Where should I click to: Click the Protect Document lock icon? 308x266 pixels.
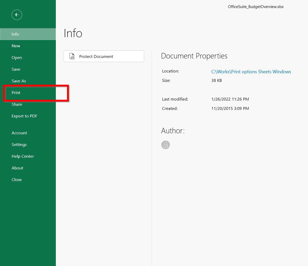pos(72,56)
